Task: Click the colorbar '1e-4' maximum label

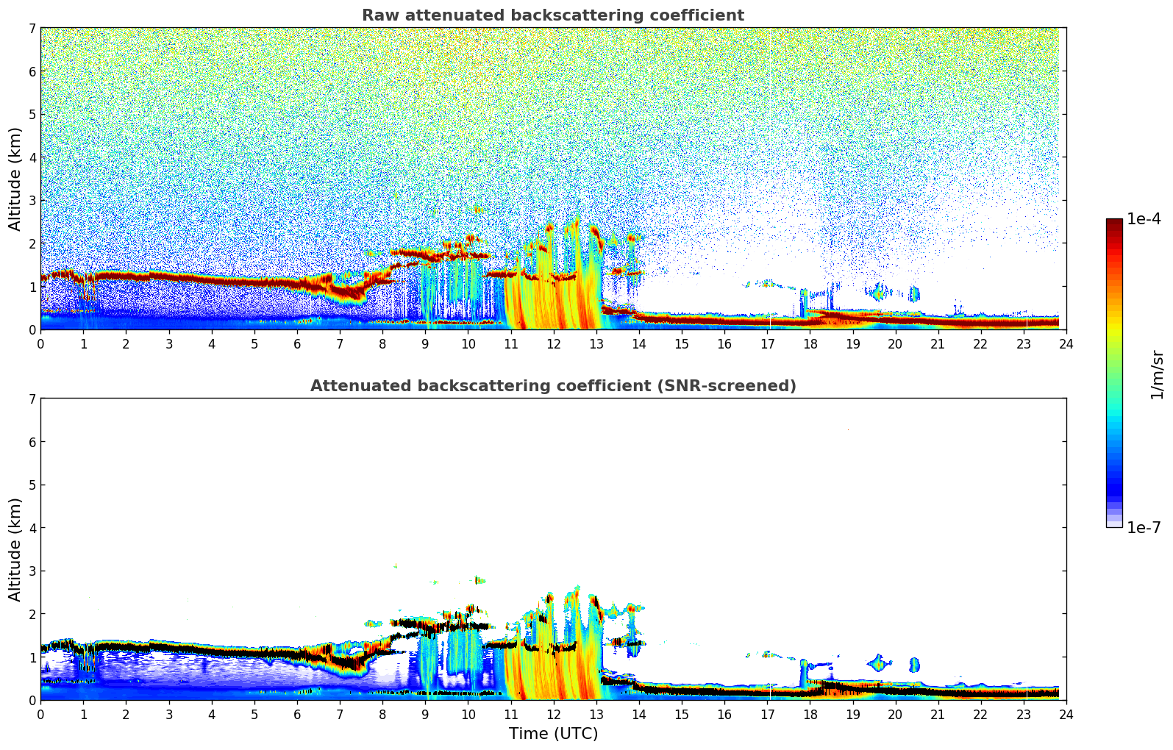Action: pos(1144,219)
